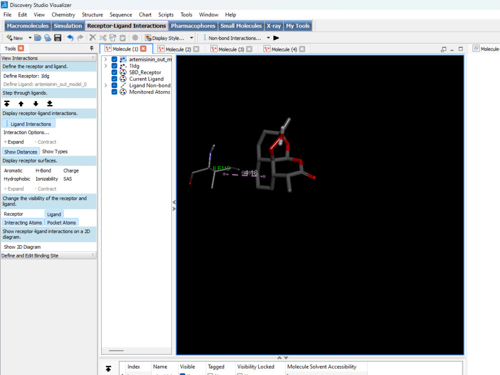The image size is (500, 375).
Task: Open a file using the folder icon
Action: click(x=38, y=37)
